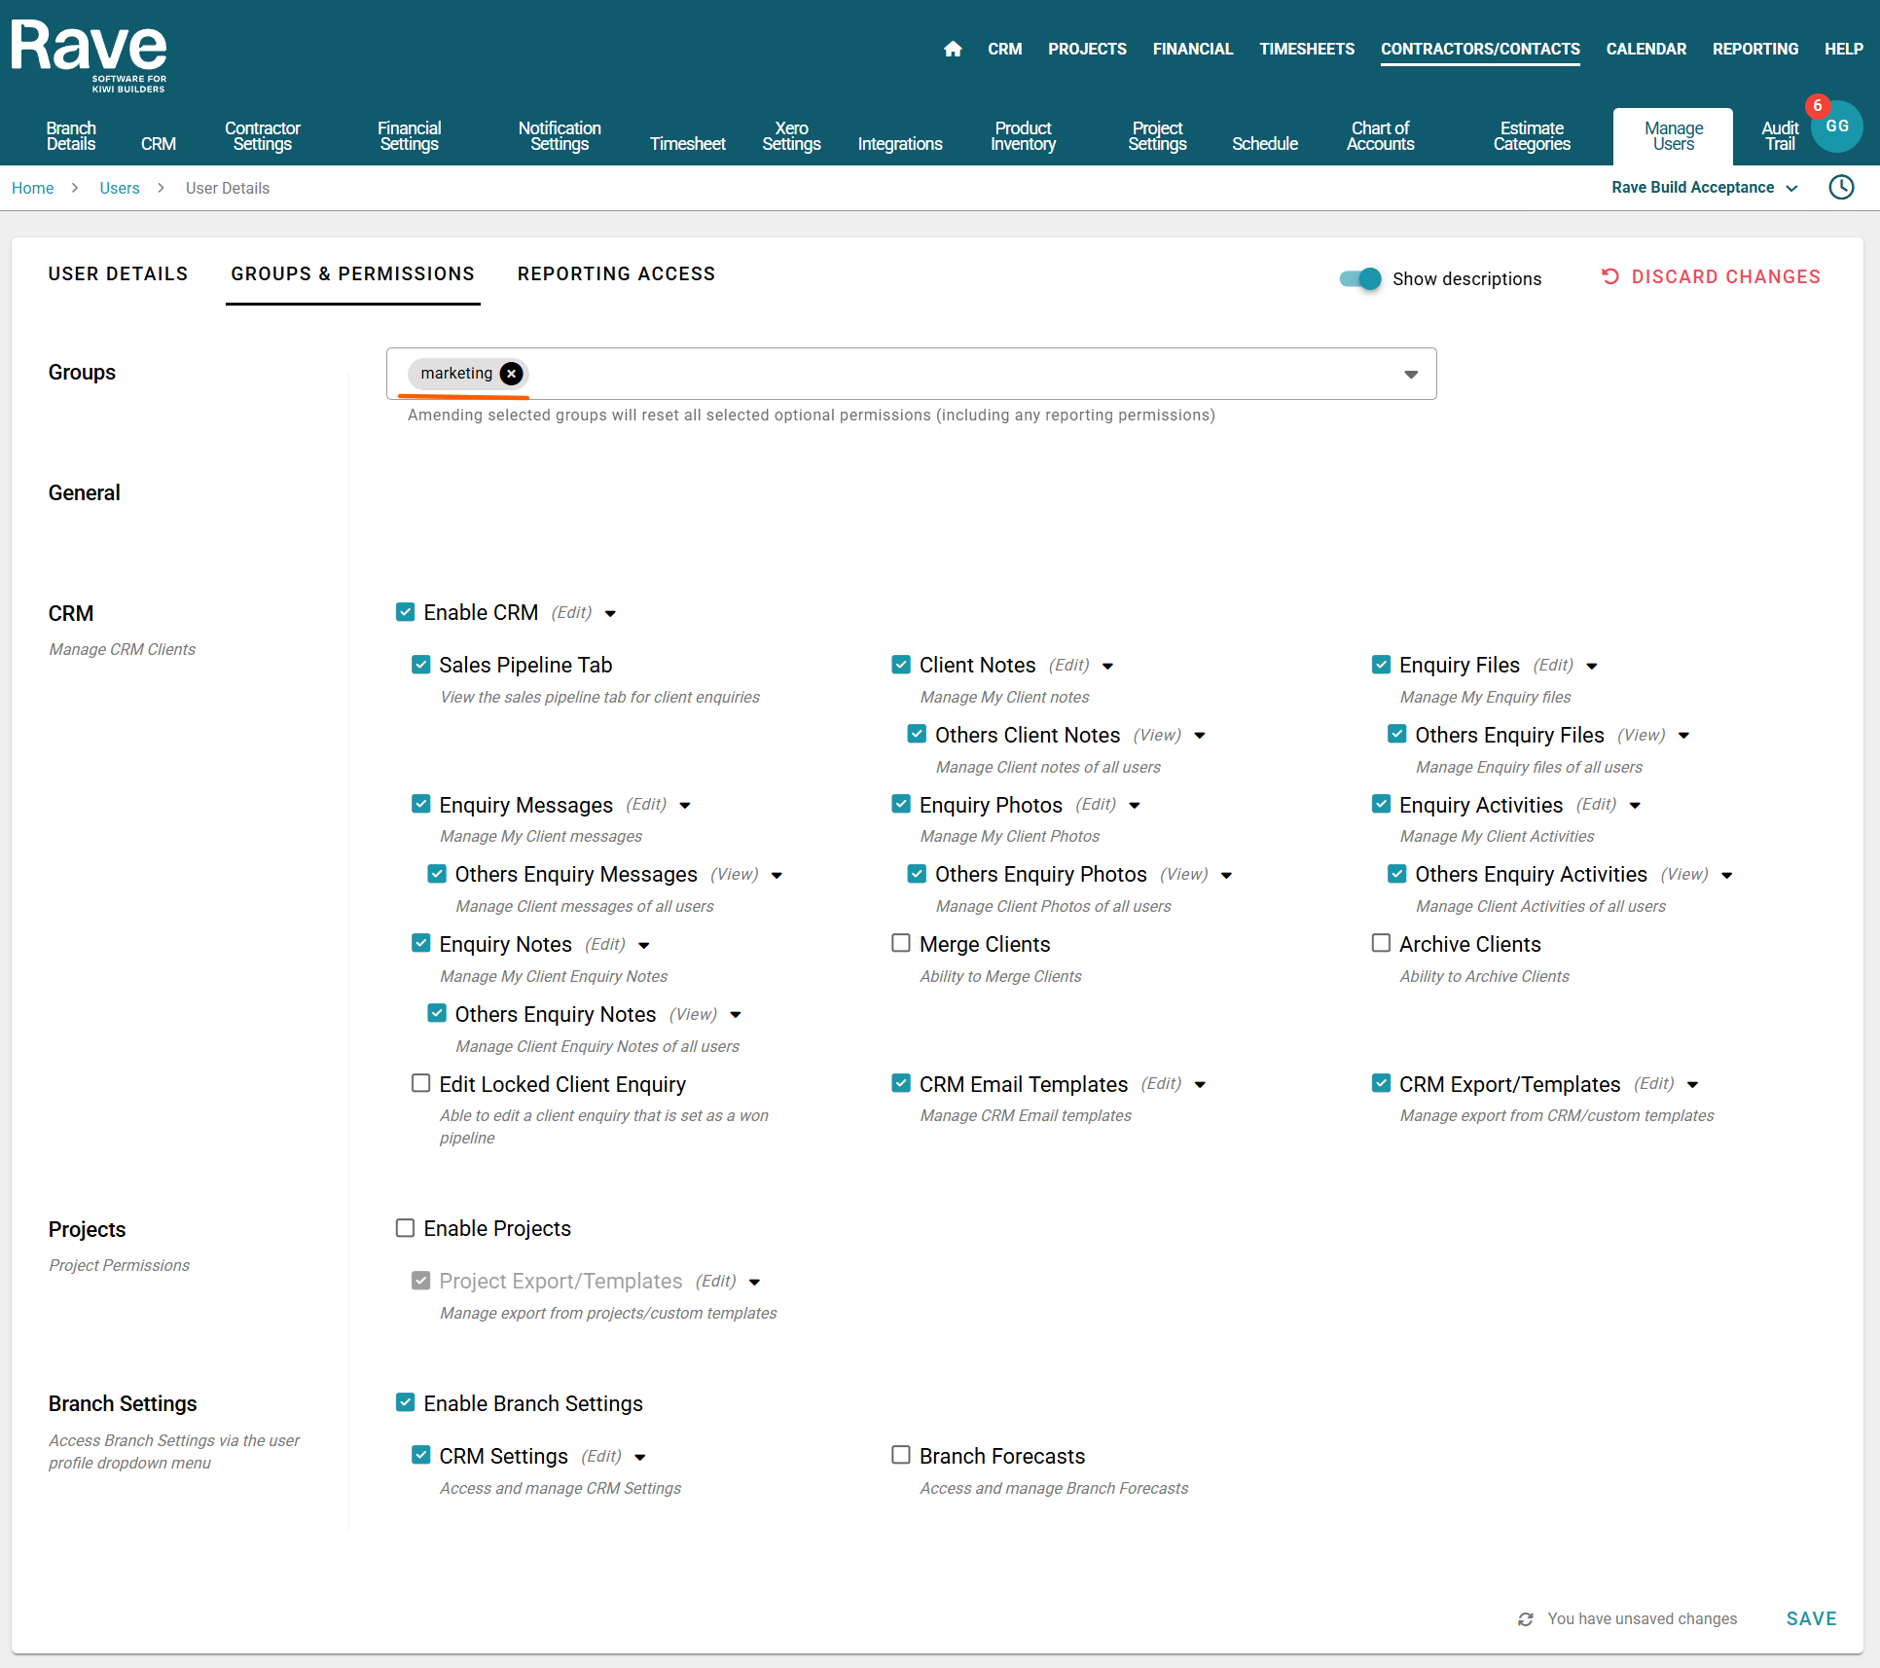Expand the Groups dropdown arrow

point(1411,375)
